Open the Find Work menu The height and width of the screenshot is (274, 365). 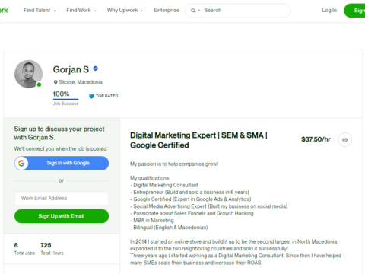[81, 11]
